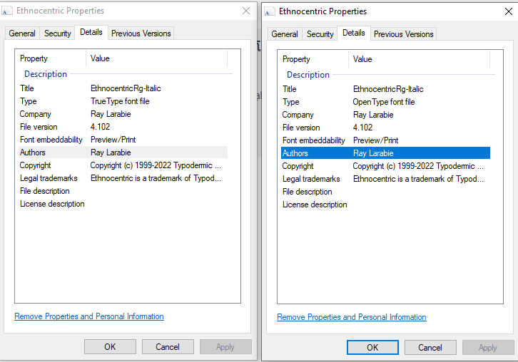Select File description row in left window
Screen dimensions: 518x362
point(123,191)
